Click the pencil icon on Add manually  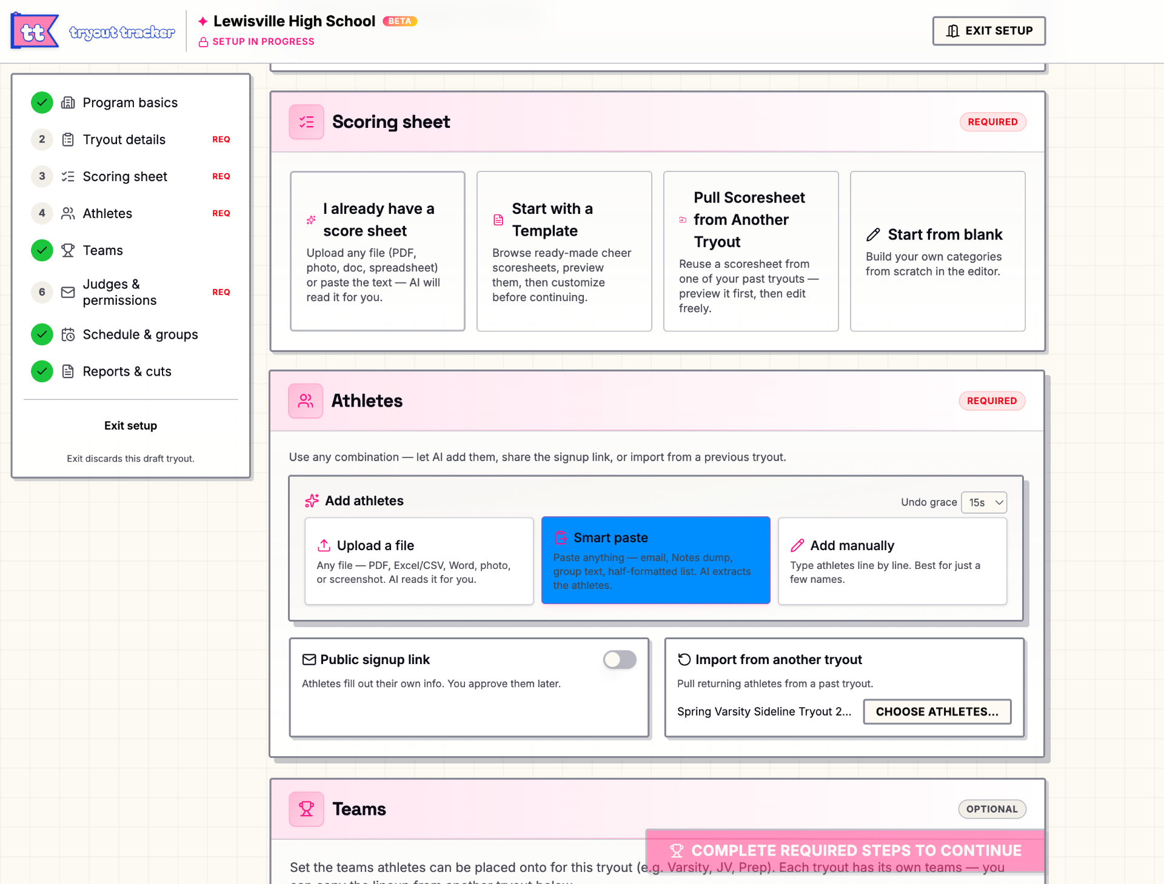(797, 545)
